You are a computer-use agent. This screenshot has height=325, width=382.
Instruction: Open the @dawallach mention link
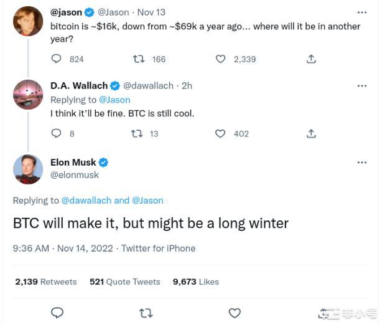point(86,200)
